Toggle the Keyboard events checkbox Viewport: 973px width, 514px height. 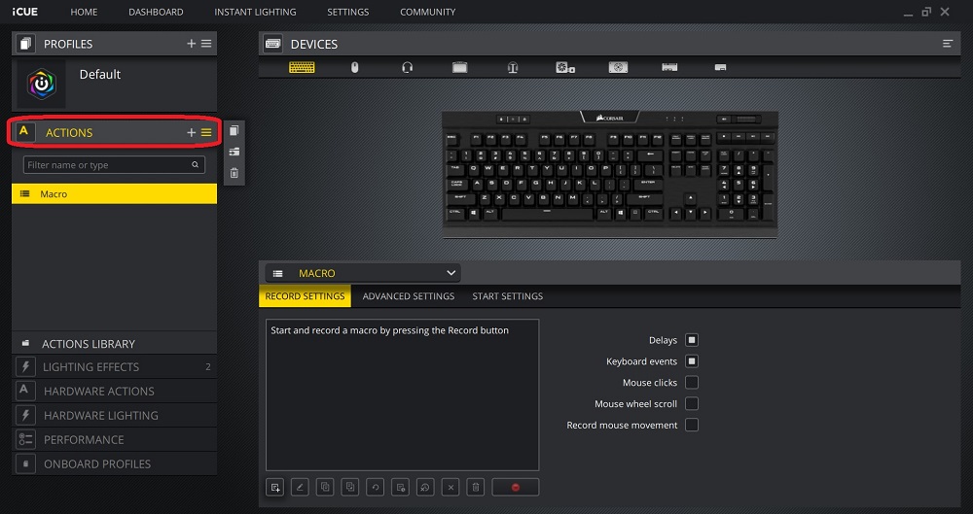(x=691, y=360)
